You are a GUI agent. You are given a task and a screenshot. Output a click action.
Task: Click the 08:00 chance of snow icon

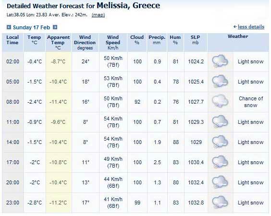(220, 102)
